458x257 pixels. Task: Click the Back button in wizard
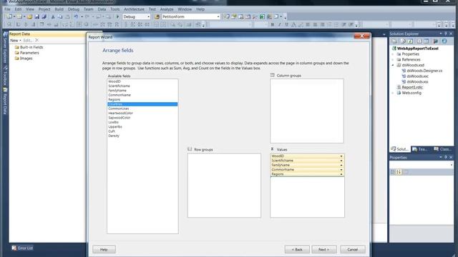click(x=297, y=249)
